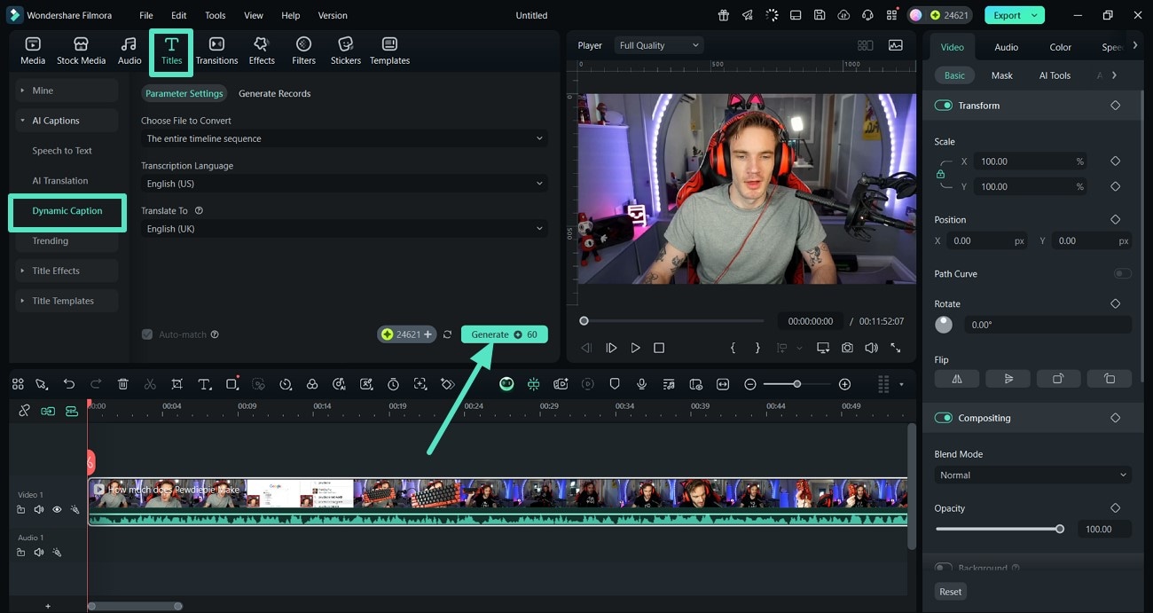This screenshot has height=613, width=1153.
Task: Click the player volume speaker icon
Action: tap(872, 348)
